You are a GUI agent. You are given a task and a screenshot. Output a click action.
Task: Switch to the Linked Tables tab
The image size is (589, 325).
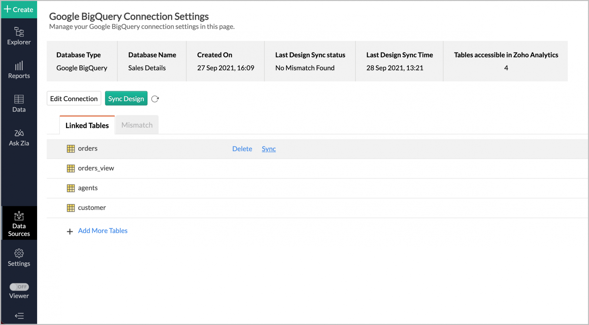87,125
